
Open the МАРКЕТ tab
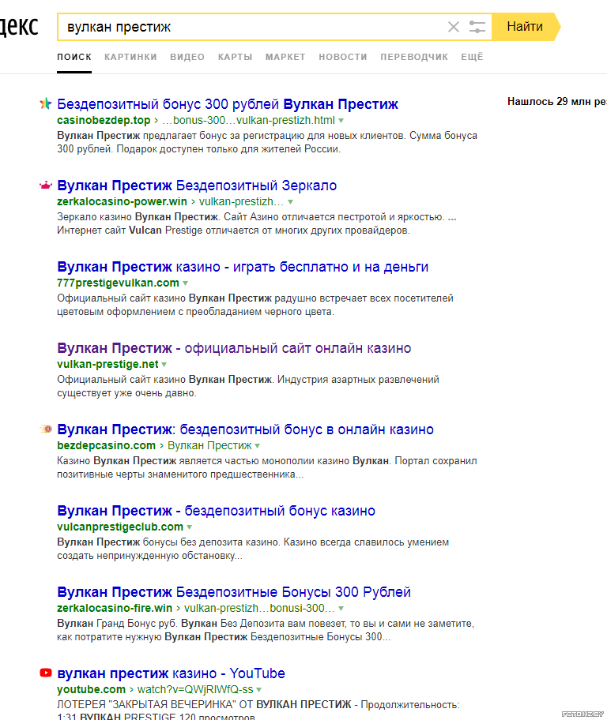tap(285, 57)
